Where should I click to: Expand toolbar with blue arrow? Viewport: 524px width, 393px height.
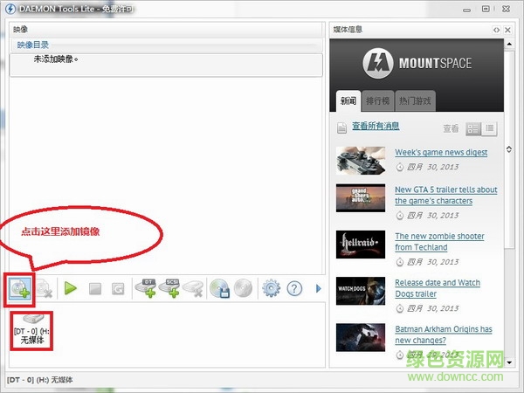[x=319, y=288]
